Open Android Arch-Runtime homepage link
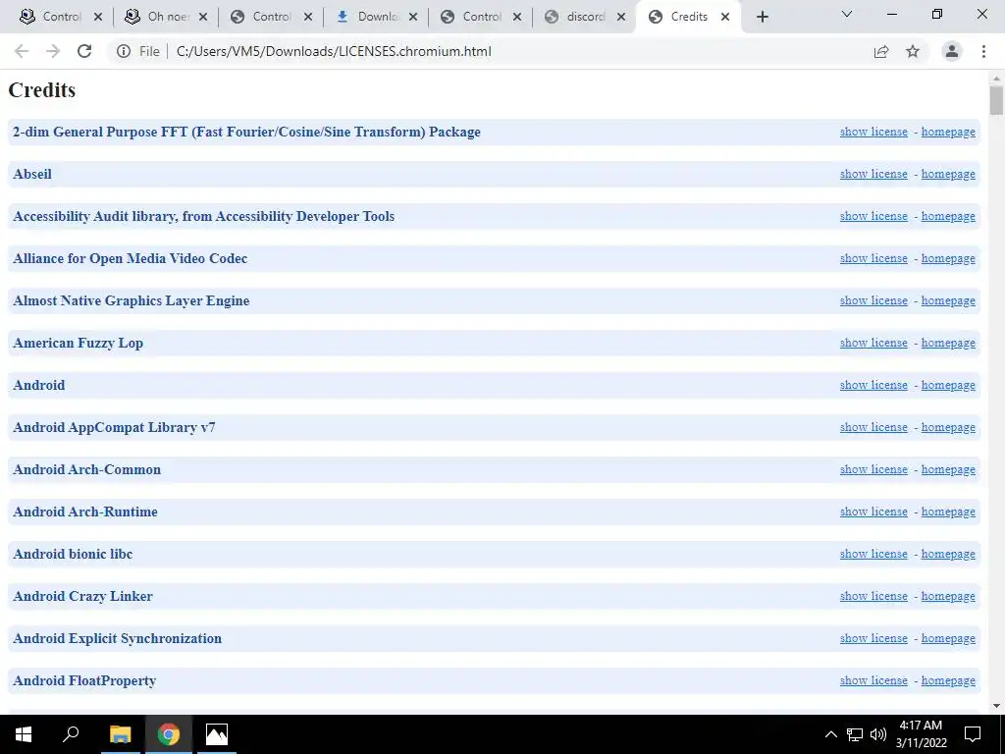Screen dimensions: 1005x754 (x=948, y=512)
